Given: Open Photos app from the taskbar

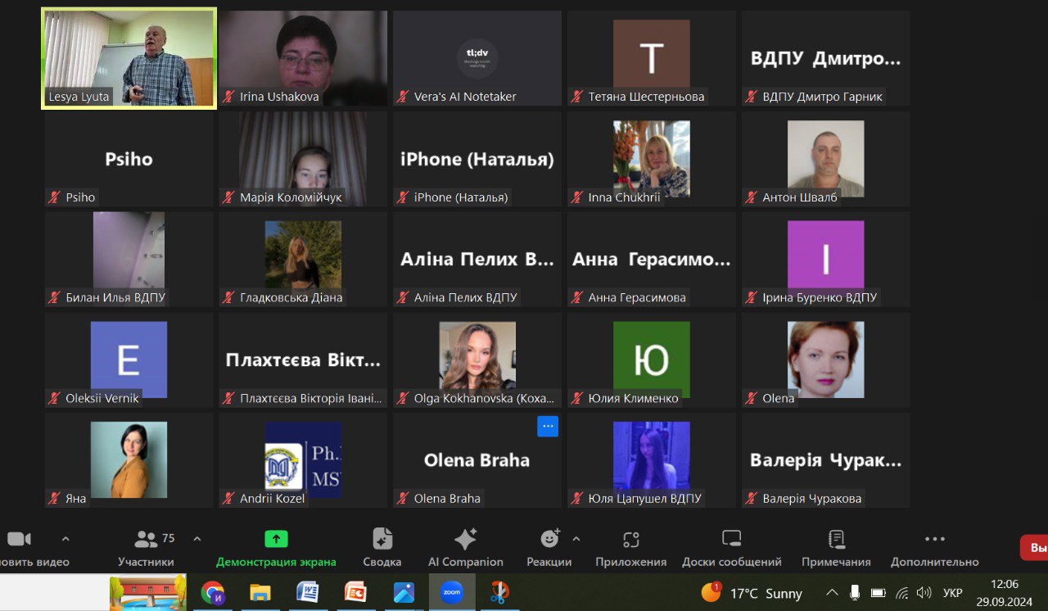Looking at the screenshot, I should [x=404, y=592].
